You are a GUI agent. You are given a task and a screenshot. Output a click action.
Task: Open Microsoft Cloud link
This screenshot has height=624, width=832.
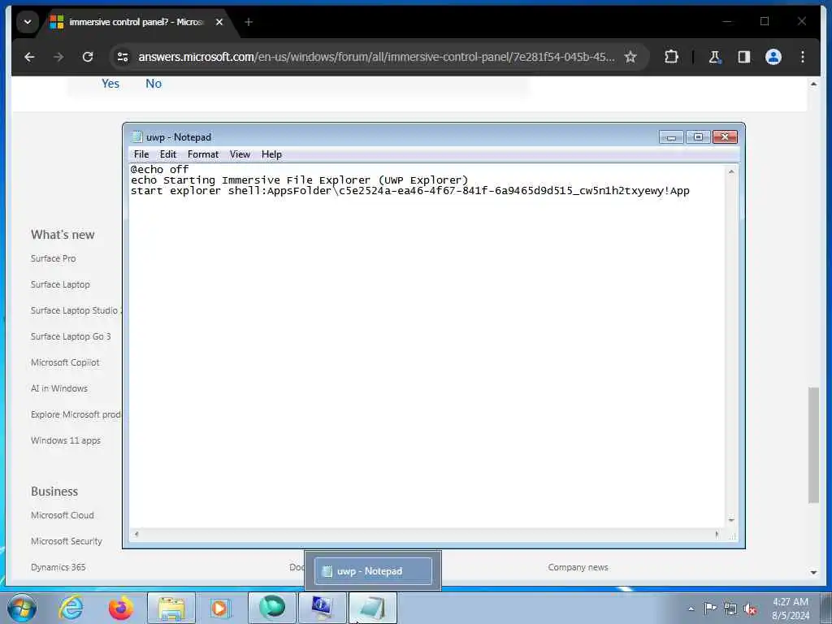[62, 515]
